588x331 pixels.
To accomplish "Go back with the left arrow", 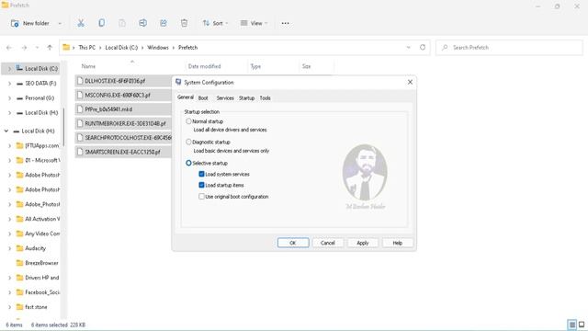I will pos(9,48).
